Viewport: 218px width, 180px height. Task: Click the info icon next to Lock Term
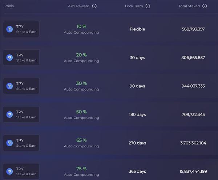[148, 6]
